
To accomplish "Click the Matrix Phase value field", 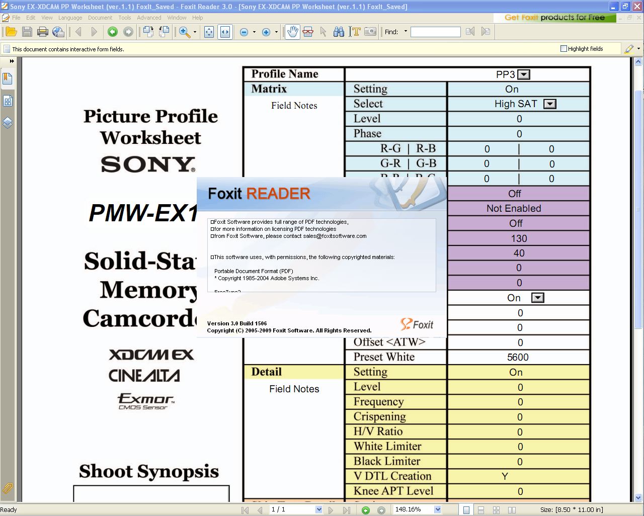I will [519, 134].
